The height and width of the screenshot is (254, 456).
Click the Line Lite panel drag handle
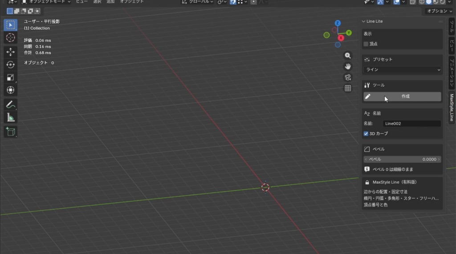tap(440, 21)
